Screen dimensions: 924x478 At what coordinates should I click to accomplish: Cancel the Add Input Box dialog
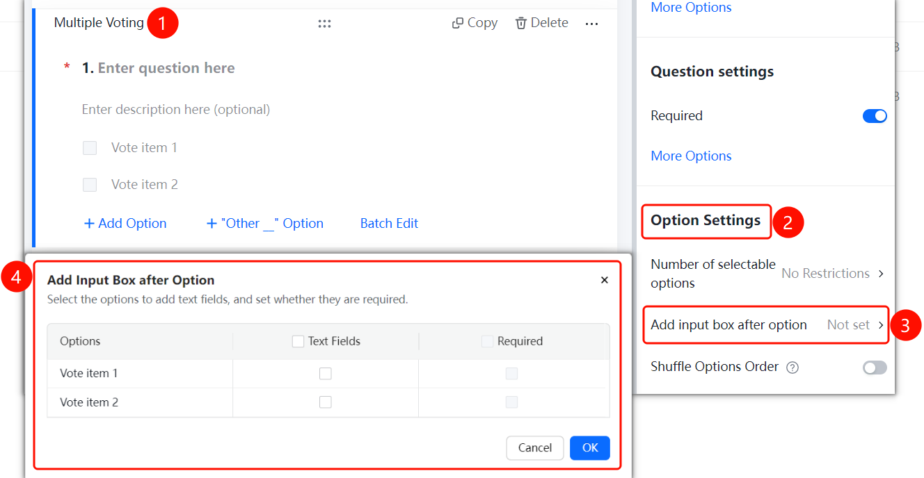pos(535,448)
